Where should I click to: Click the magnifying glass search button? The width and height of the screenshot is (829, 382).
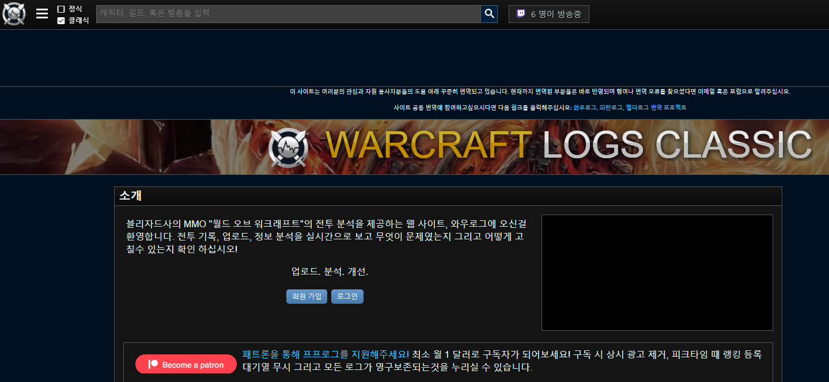[489, 14]
